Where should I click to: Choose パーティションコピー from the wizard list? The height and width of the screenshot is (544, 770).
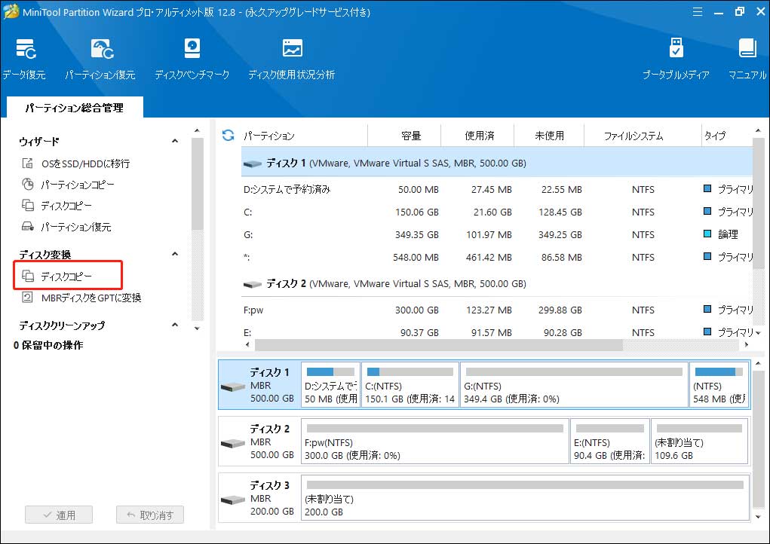coord(72,184)
